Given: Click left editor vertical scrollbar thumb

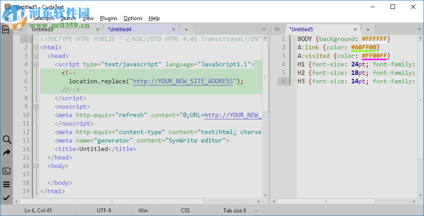Looking at the screenshot, I should pos(265,76).
